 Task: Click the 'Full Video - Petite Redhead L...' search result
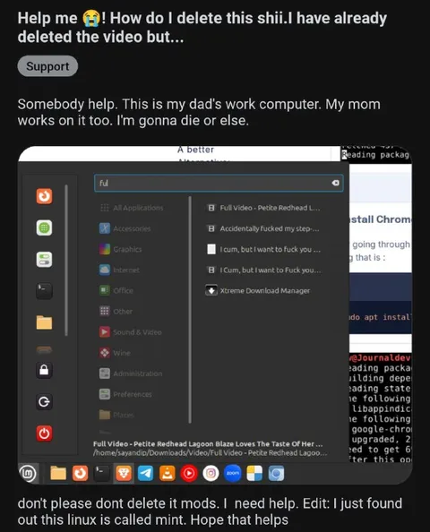(x=263, y=208)
